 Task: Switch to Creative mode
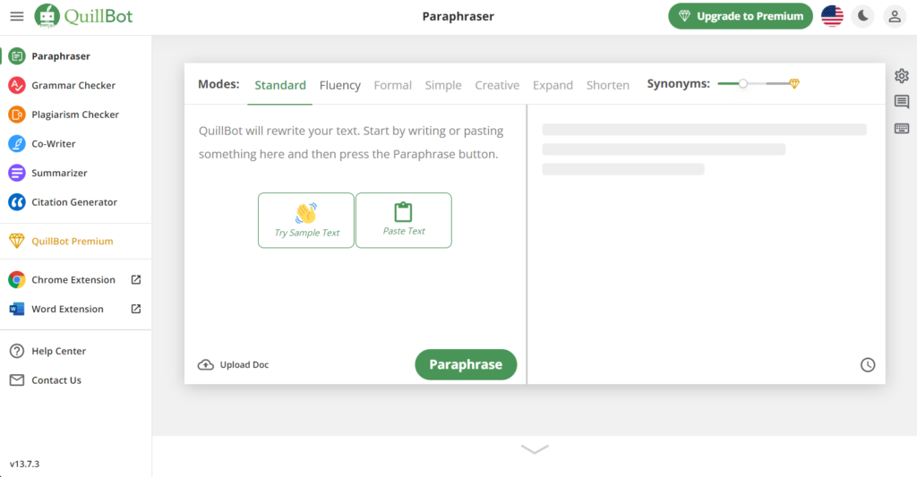point(497,85)
